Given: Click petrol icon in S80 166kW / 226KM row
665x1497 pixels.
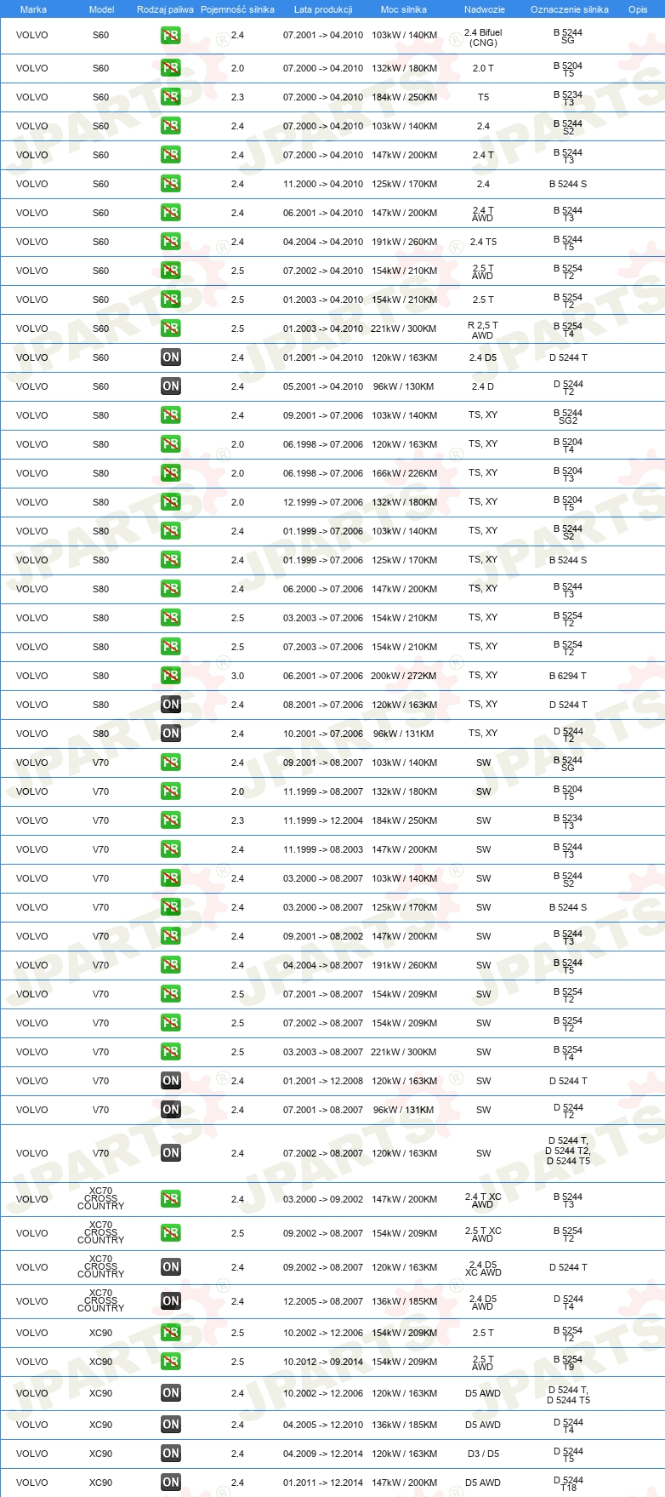Looking at the screenshot, I should 171,473.
